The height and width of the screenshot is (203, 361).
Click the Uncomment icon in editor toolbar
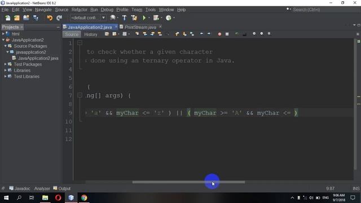[244, 34]
